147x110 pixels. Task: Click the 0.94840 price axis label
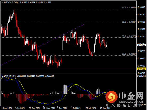tap(141, 7)
